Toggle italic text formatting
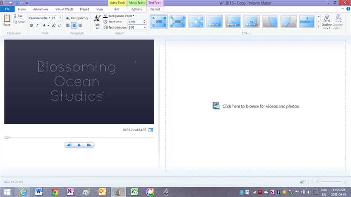This screenshot has height=197, width=351. coord(37,25)
